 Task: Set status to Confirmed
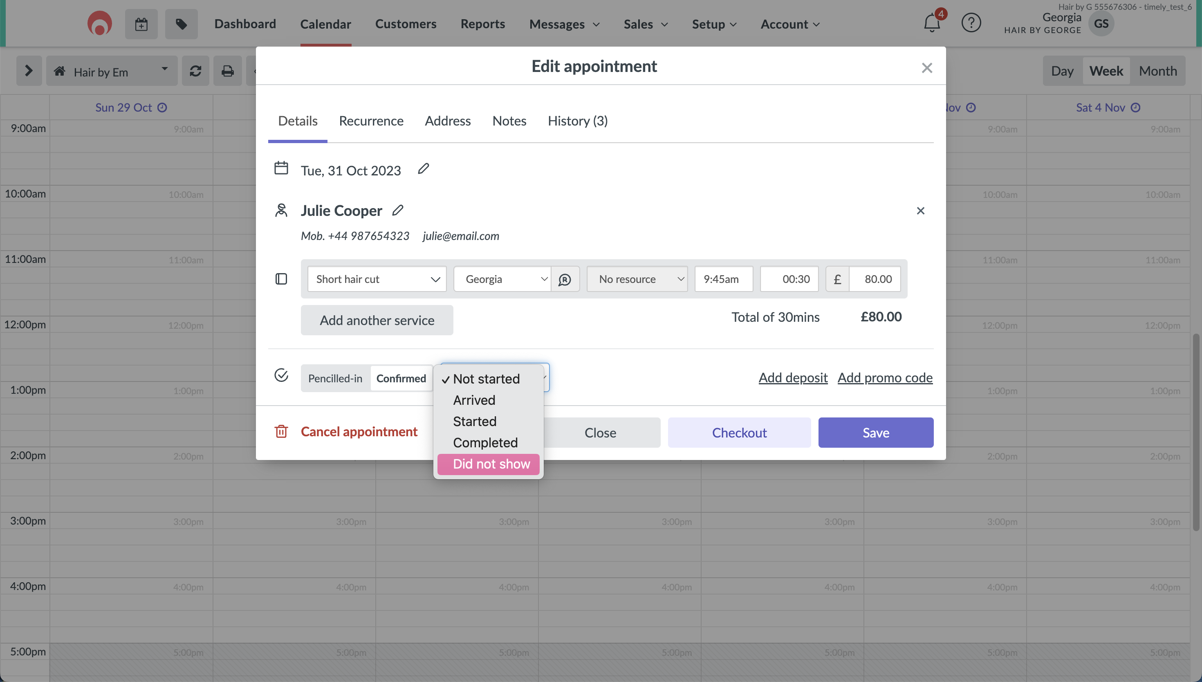point(401,378)
